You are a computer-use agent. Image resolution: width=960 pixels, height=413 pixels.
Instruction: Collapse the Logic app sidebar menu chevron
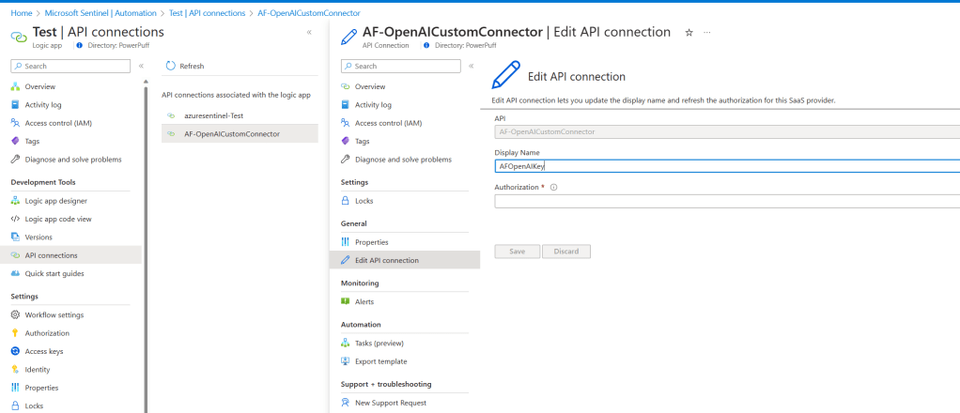coord(141,66)
